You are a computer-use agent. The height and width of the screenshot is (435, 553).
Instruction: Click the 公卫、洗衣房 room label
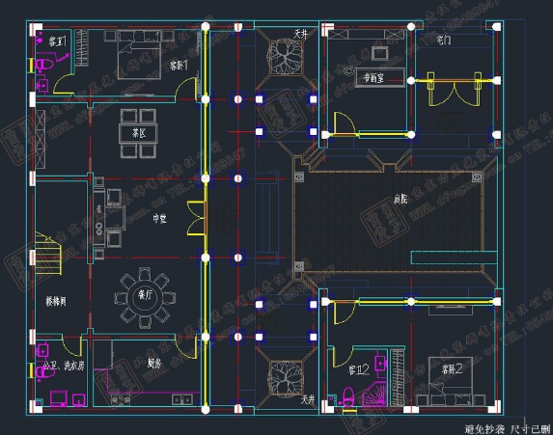(65, 366)
